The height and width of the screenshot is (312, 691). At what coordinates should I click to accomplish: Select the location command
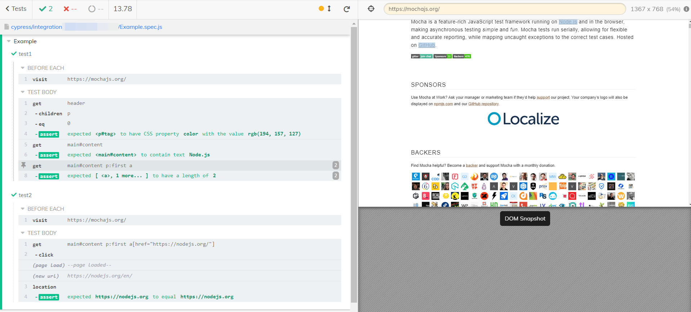click(180, 287)
